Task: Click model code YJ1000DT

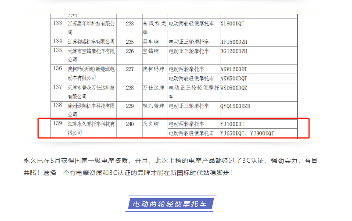Action: (232, 124)
